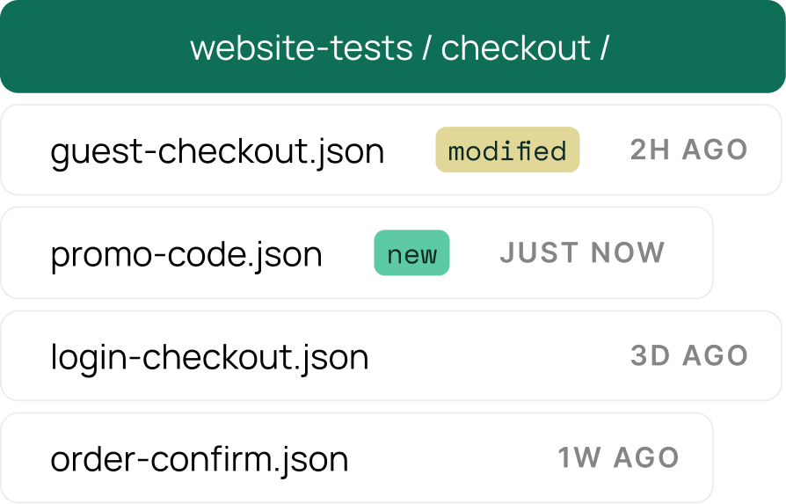Click the JUST NOW timestamp

pyautogui.click(x=582, y=252)
